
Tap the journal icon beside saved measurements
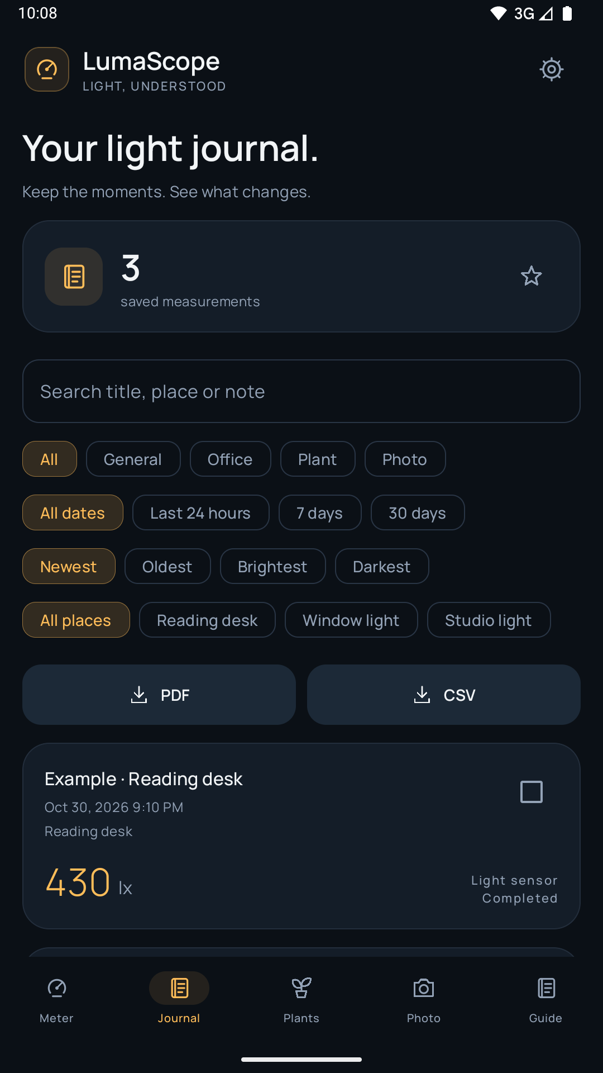point(74,277)
